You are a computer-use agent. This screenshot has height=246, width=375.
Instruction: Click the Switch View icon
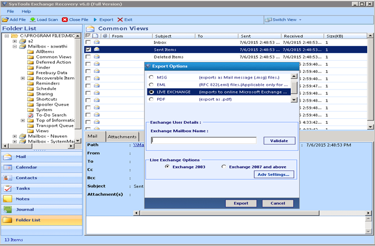pyautogui.click(x=268, y=20)
